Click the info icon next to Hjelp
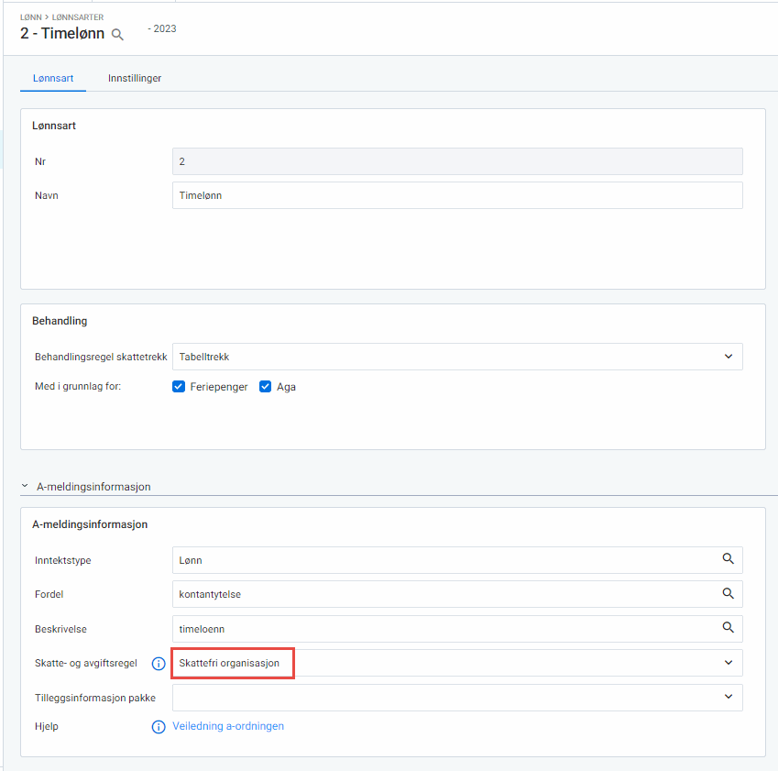This screenshot has height=771, width=778. 158,727
